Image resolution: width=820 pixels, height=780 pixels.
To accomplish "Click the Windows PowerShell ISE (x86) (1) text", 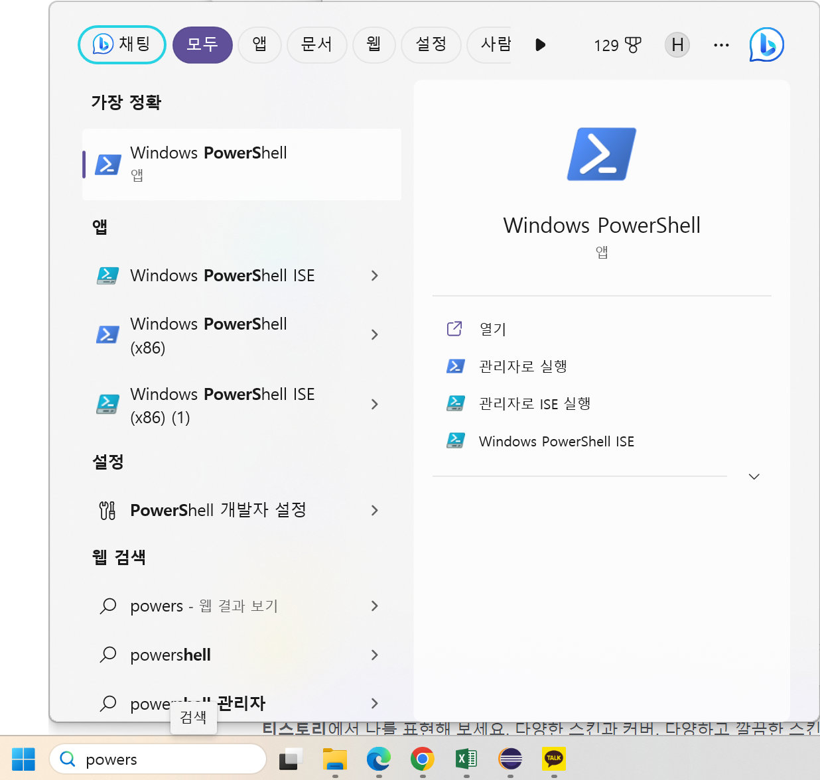I will click(222, 405).
